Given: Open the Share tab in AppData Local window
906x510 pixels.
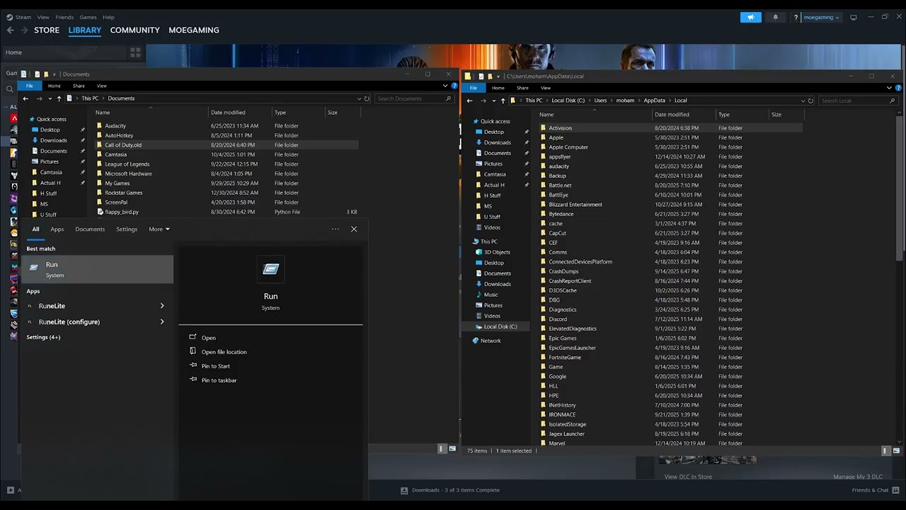Looking at the screenshot, I should (x=522, y=88).
